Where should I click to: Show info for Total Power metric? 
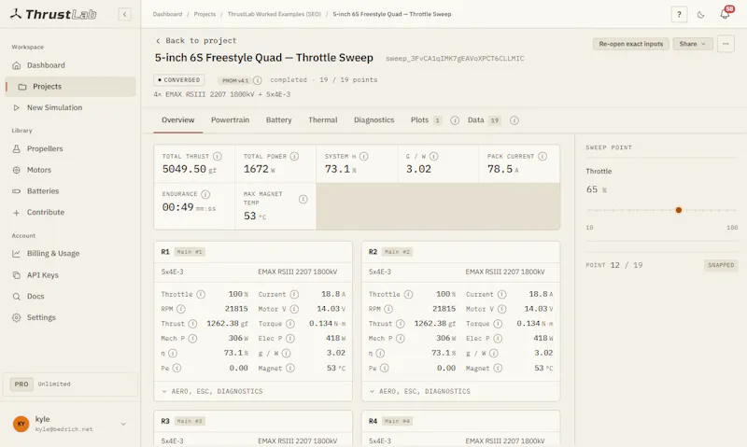click(x=294, y=156)
